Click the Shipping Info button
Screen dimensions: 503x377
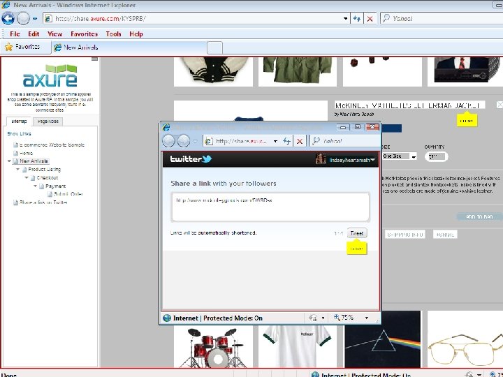pos(404,235)
